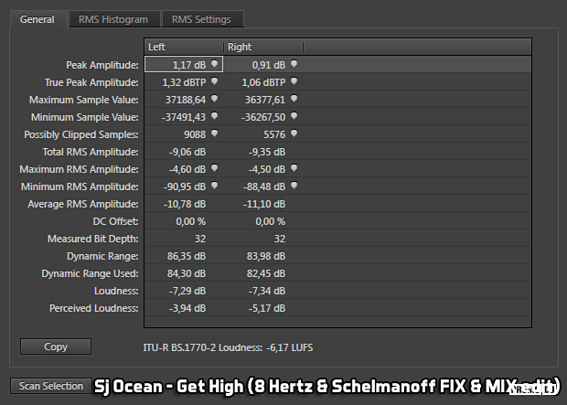The image size is (567, 405).
Task: Click the -36267,50 minimum sample value
Action: (263, 117)
